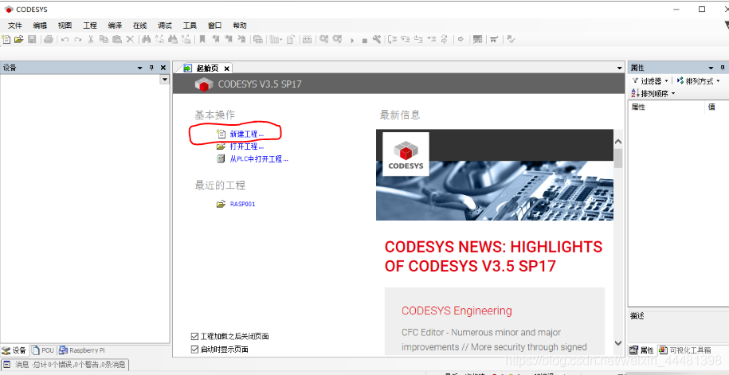Click the news panel scrollbar down arrow
The image size is (729, 375).
click(618, 343)
